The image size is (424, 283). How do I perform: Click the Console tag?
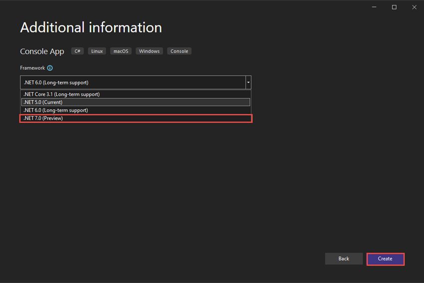179,51
